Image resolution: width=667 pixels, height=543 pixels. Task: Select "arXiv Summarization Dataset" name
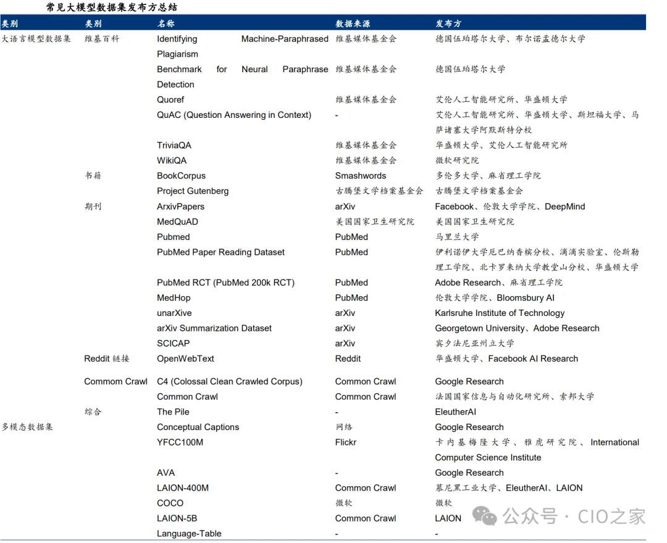[214, 328]
